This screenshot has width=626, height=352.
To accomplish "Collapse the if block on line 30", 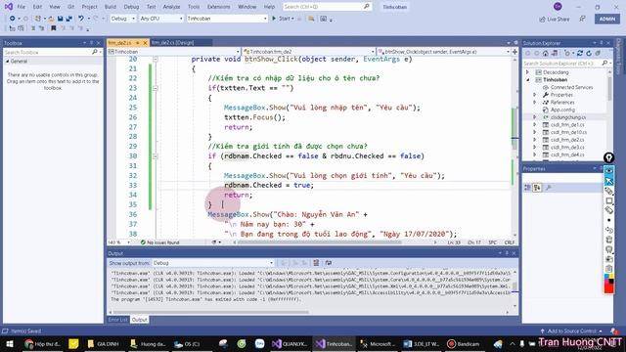I will [x=156, y=156].
